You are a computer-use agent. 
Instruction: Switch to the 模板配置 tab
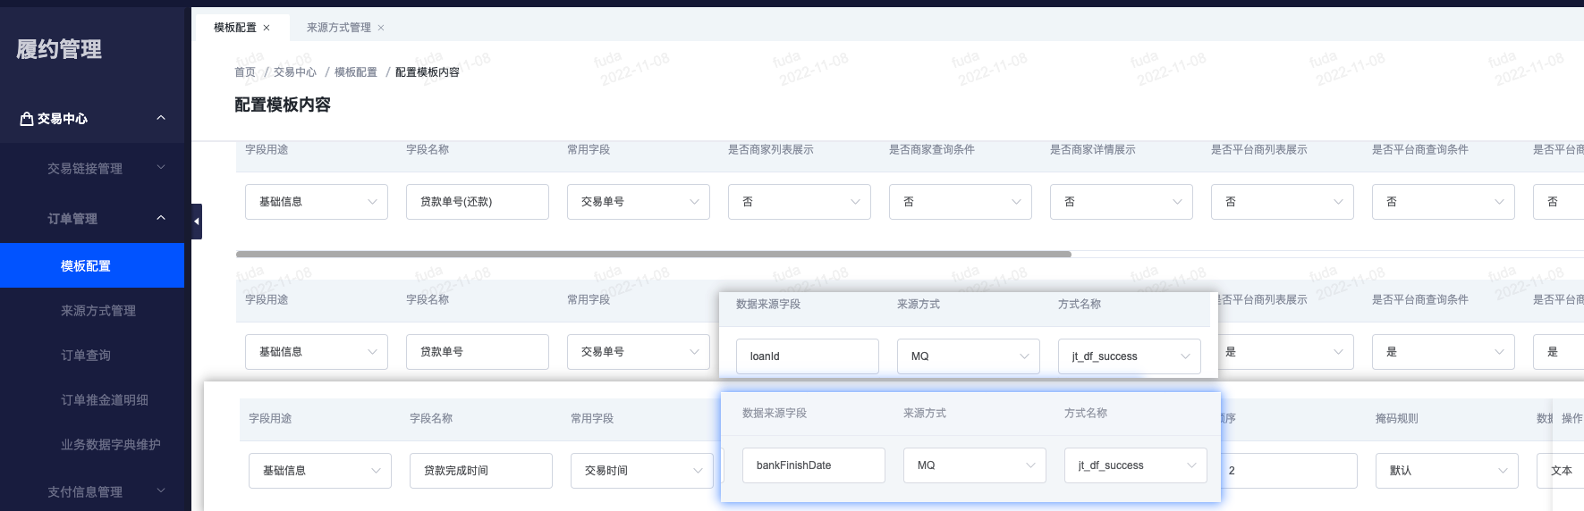235,28
